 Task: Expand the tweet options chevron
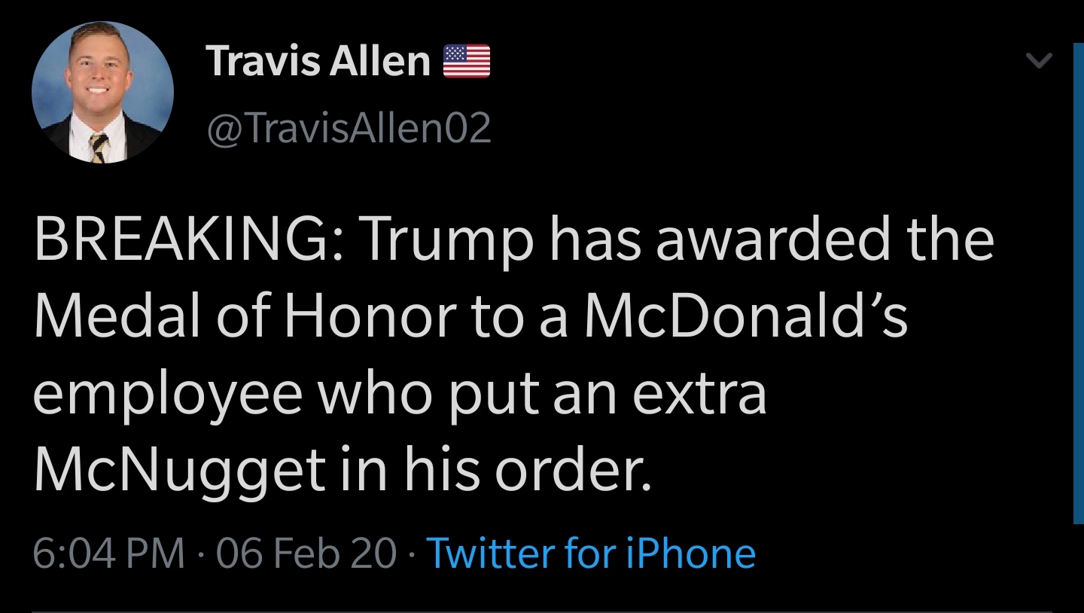coord(1039,61)
